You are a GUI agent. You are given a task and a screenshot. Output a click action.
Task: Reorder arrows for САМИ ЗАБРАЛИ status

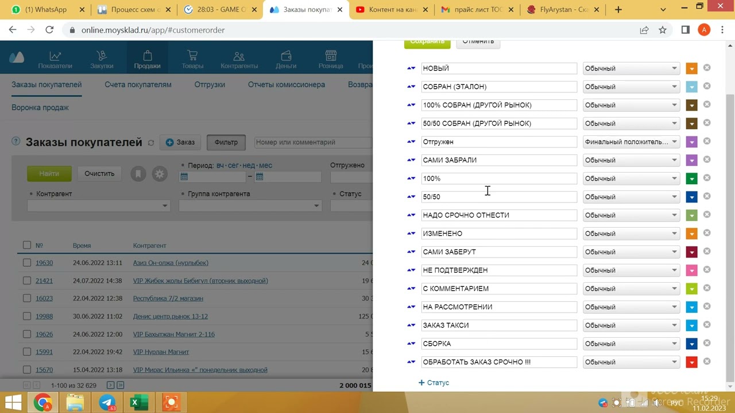(x=411, y=160)
